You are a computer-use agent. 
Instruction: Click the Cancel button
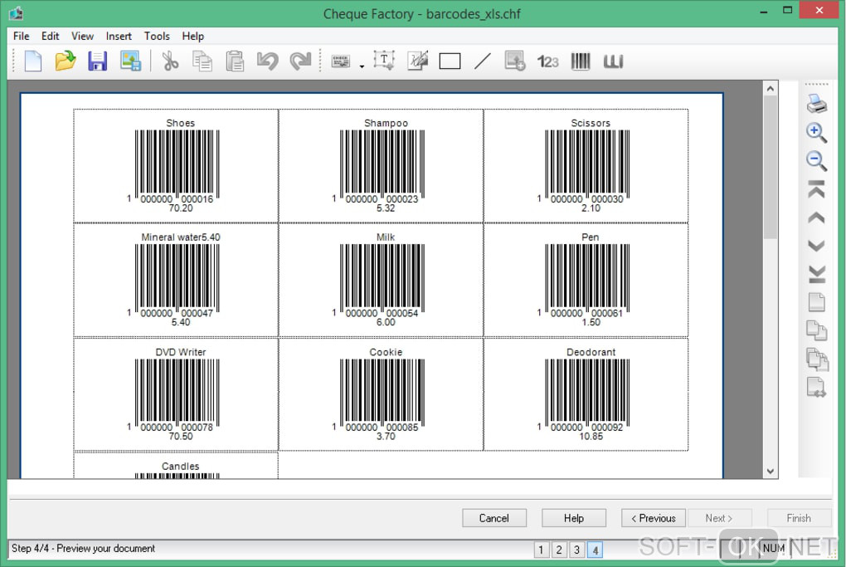point(494,518)
